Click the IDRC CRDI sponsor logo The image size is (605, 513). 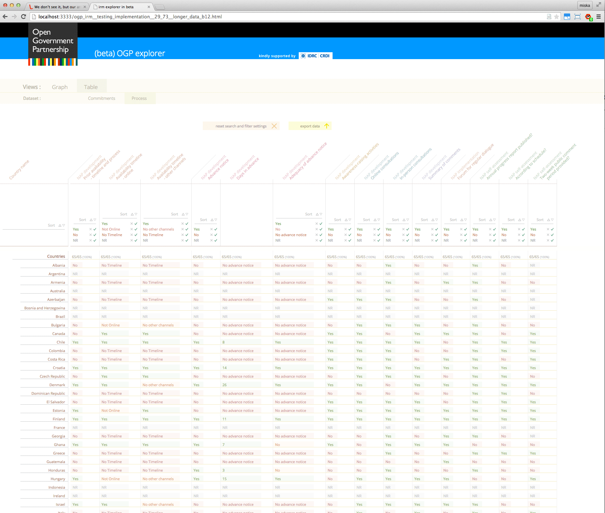[x=315, y=56]
